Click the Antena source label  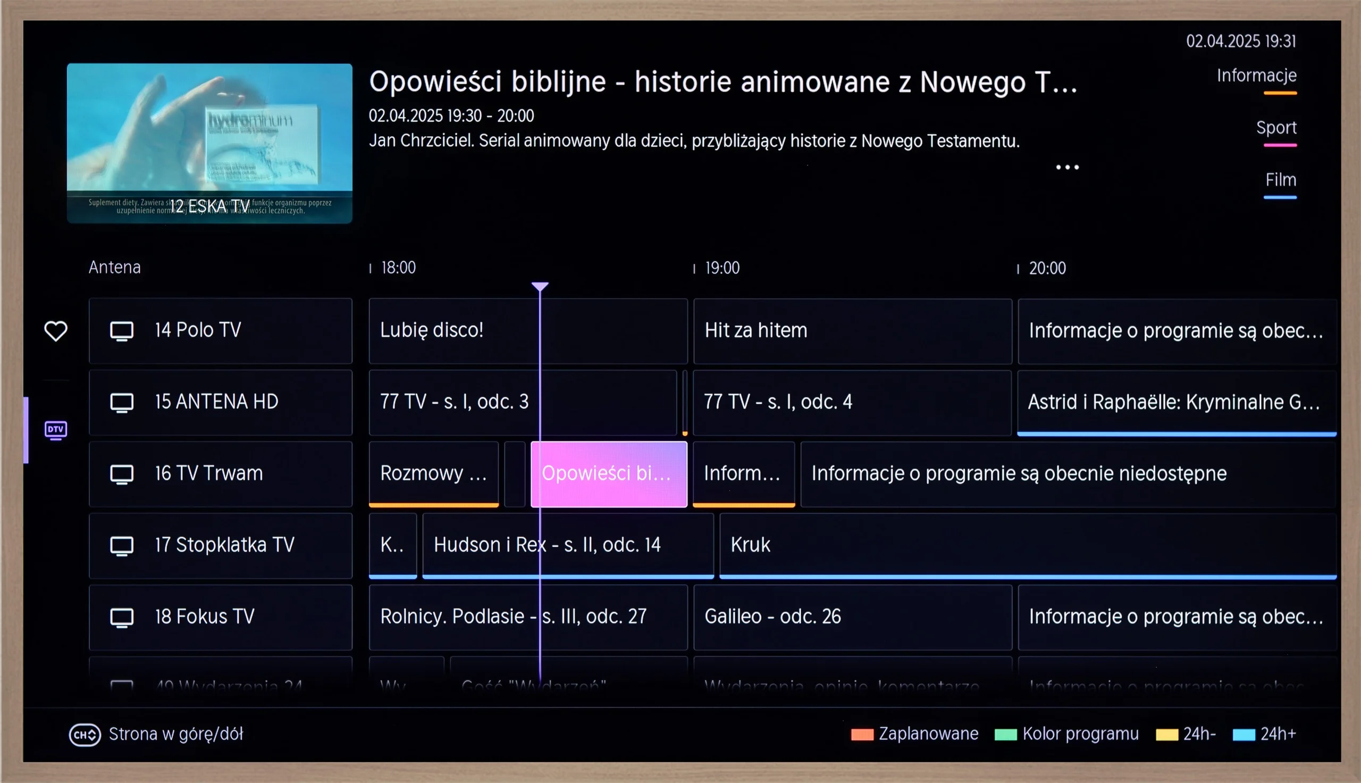(114, 267)
